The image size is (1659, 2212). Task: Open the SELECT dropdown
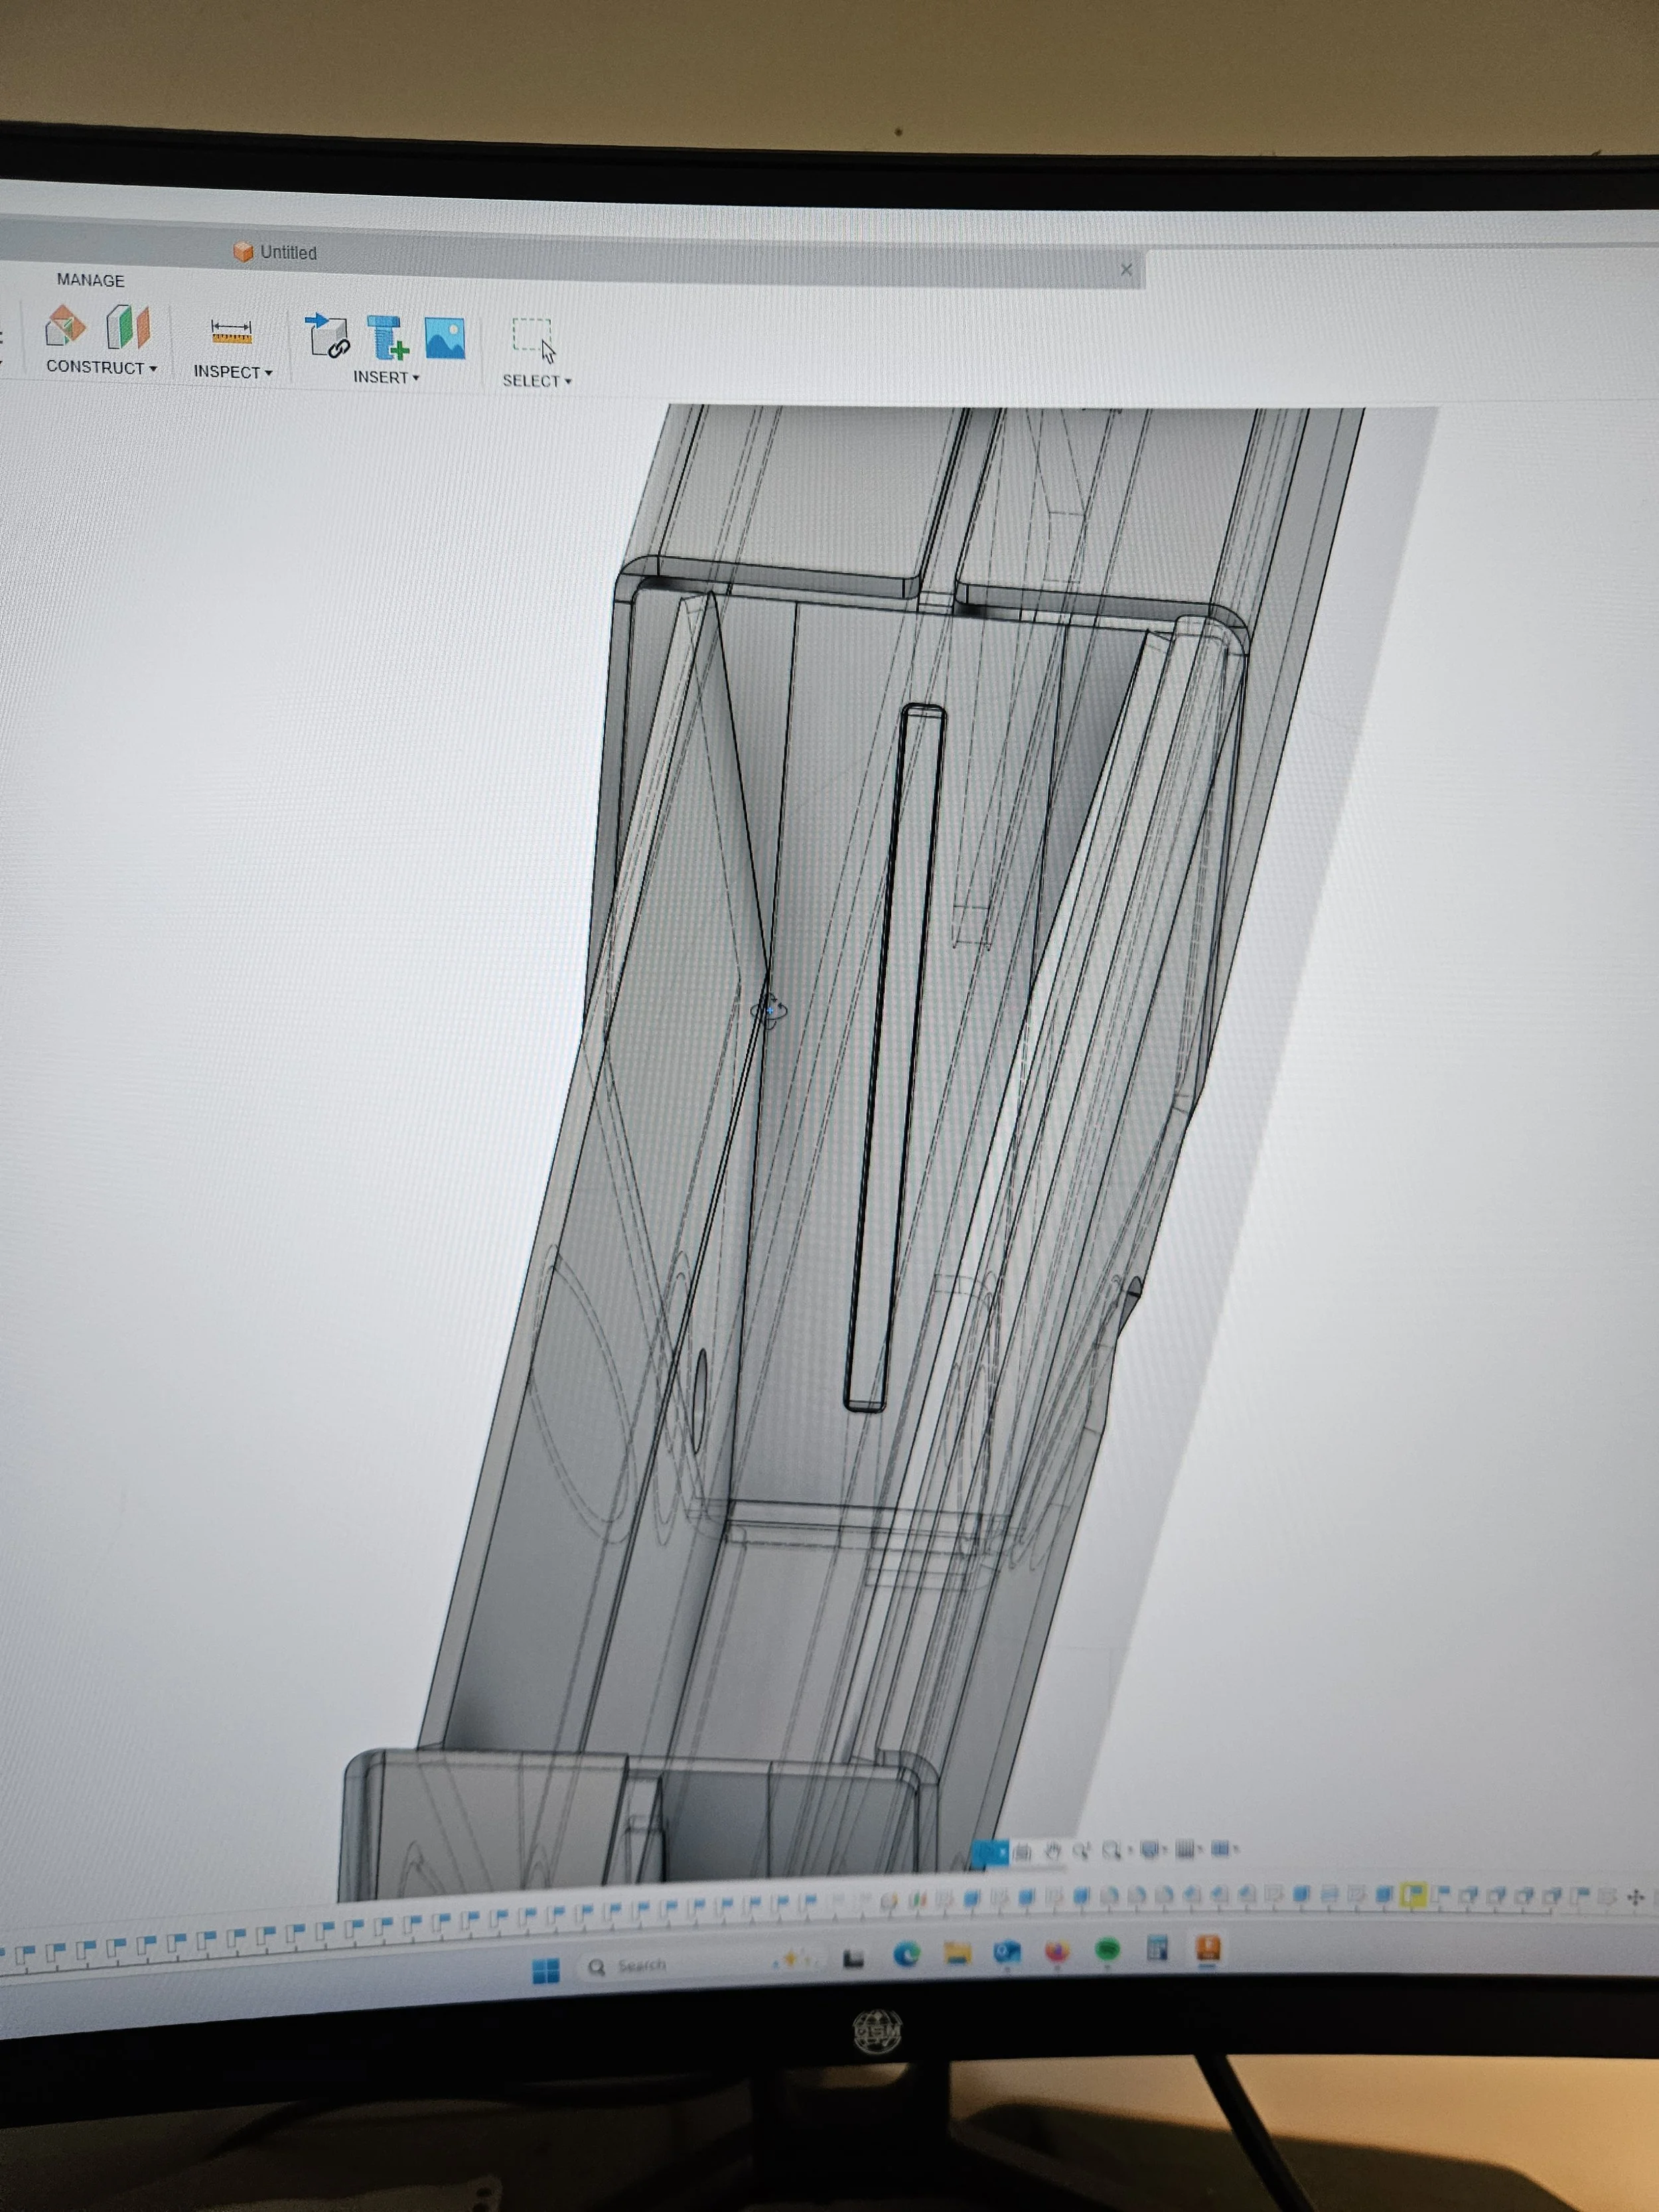pos(535,381)
